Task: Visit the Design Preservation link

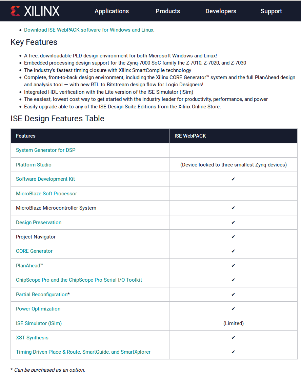Action: (x=39, y=223)
